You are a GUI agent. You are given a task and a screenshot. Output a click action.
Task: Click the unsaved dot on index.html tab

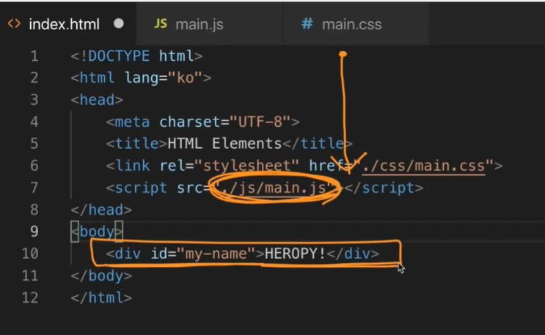119,23
